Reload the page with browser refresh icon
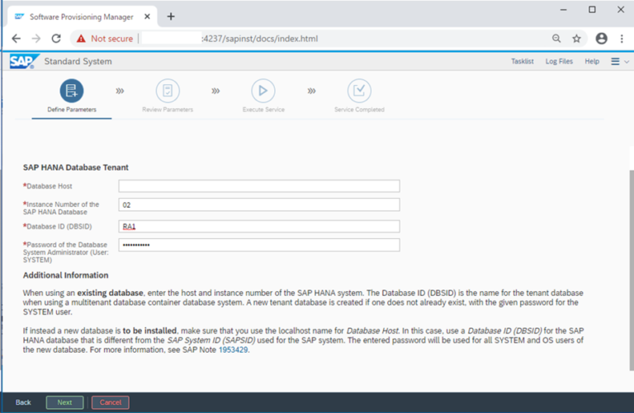Viewport: 634px width, 413px height. (56, 39)
